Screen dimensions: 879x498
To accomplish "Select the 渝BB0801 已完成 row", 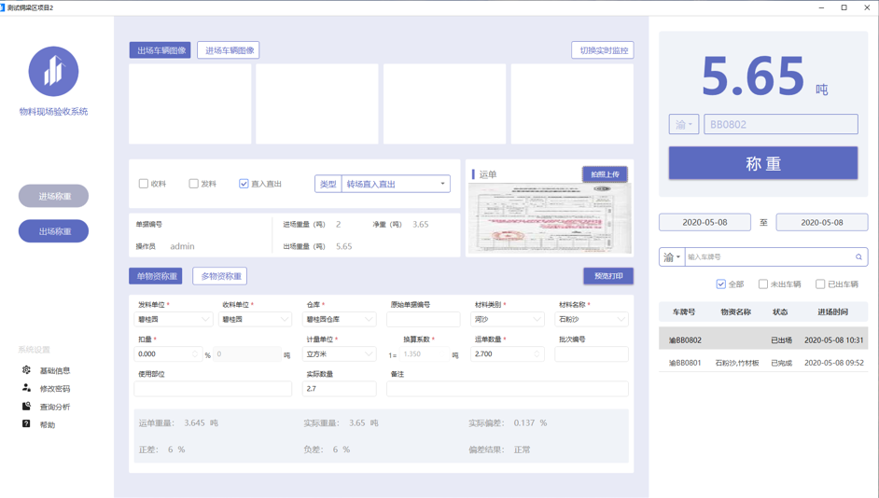I will [x=763, y=363].
